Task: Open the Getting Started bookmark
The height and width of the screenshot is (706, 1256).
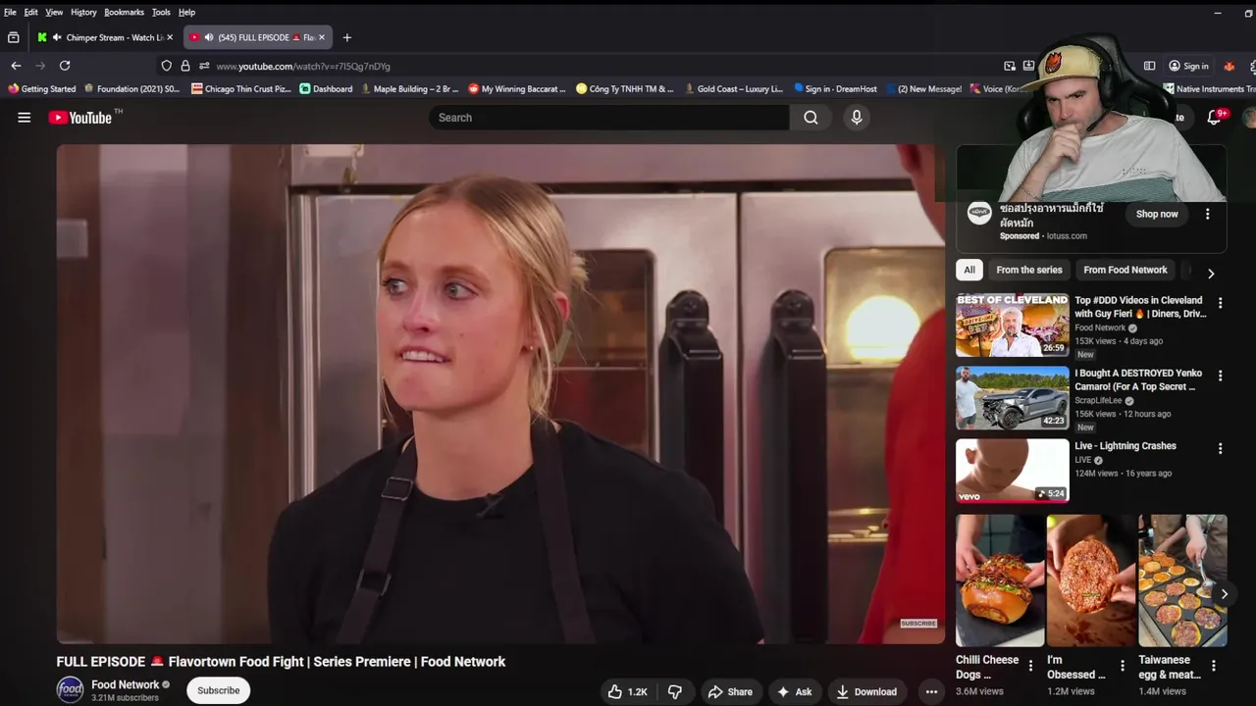Action: tap(42, 88)
